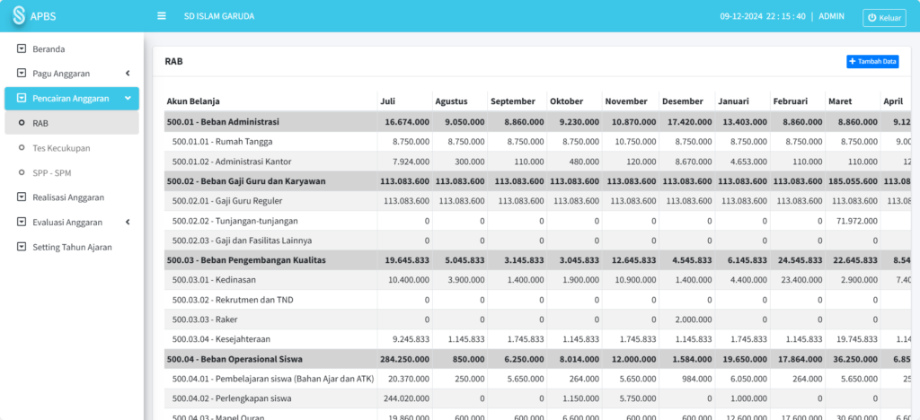Open the Tes Kecukupan submenu item

click(x=72, y=147)
